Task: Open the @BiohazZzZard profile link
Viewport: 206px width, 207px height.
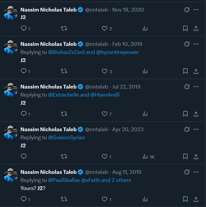Action: click(66, 52)
